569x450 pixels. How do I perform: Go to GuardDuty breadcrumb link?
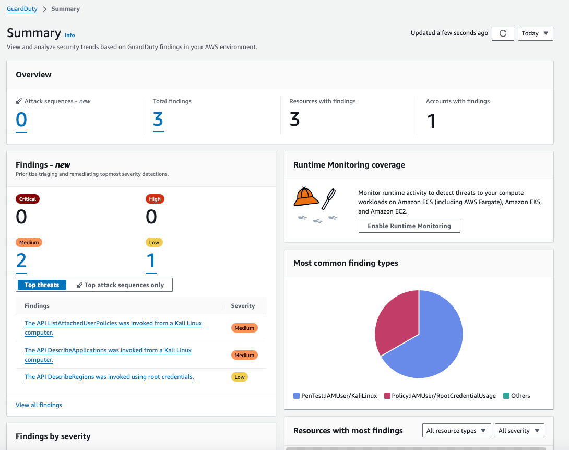click(22, 9)
